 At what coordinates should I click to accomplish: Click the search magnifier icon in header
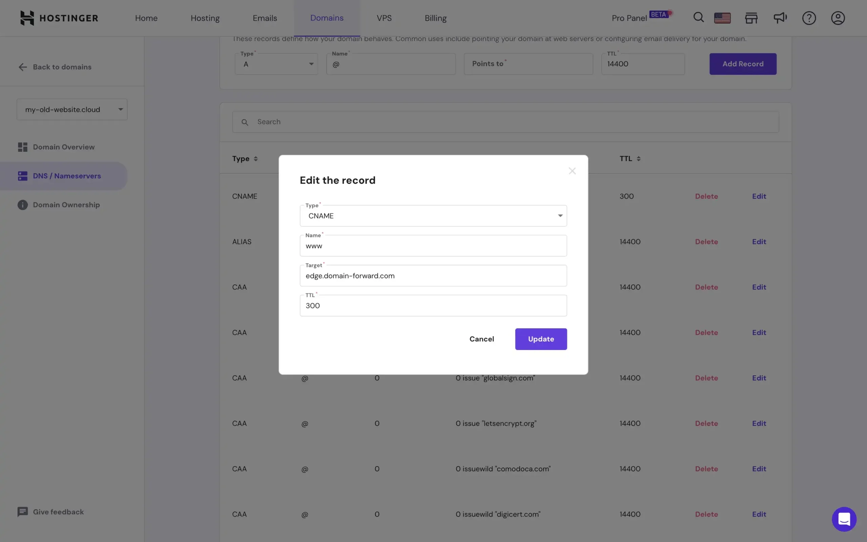click(698, 18)
